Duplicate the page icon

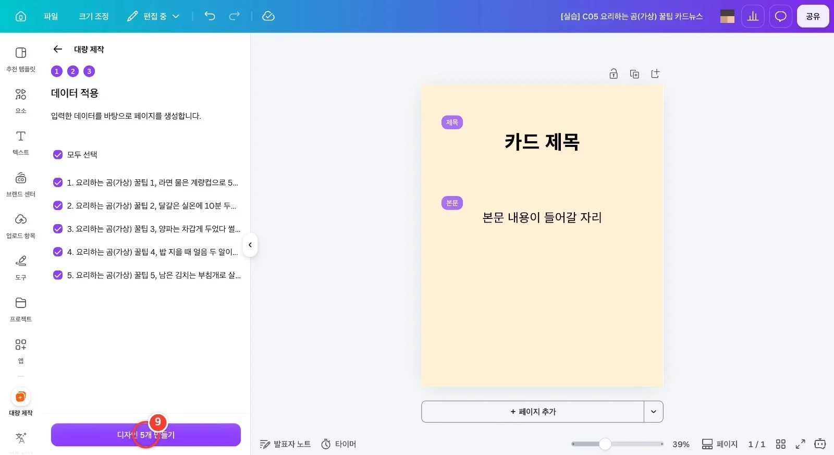point(634,74)
